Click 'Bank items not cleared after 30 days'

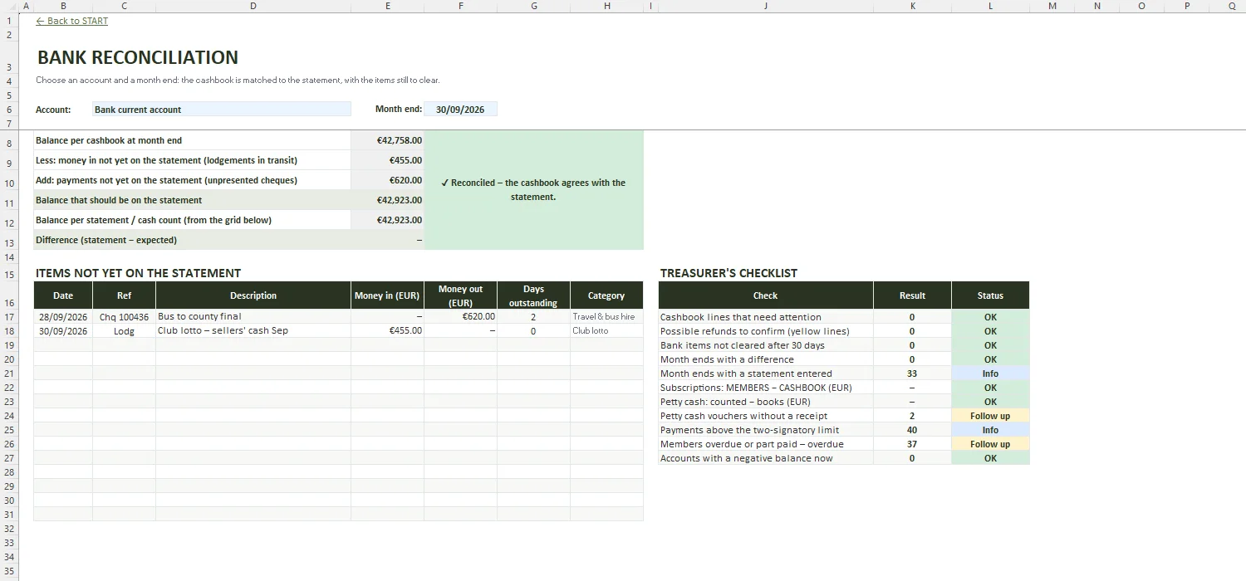coord(765,345)
